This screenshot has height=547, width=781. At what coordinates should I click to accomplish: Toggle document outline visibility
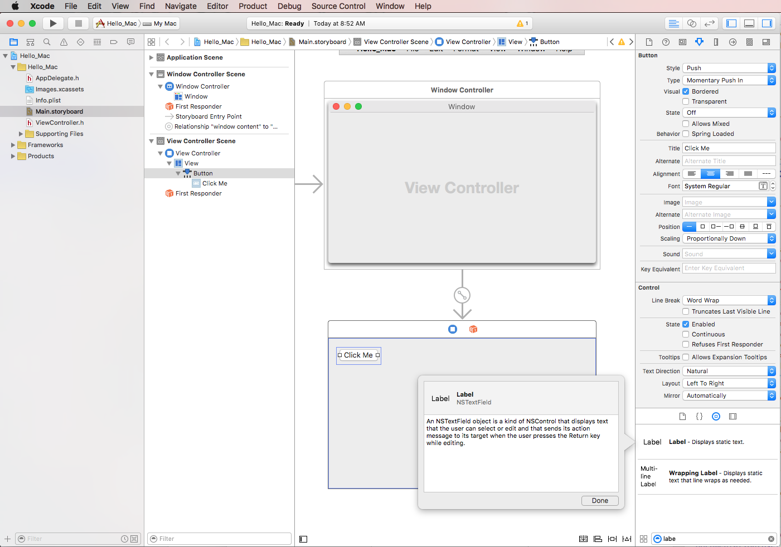tap(303, 539)
